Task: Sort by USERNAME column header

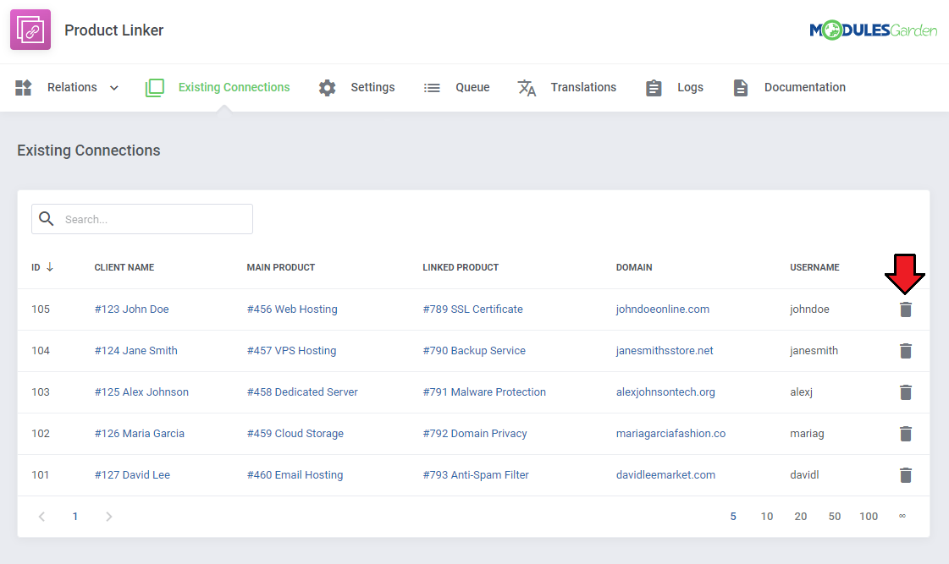Action: click(814, 267)
